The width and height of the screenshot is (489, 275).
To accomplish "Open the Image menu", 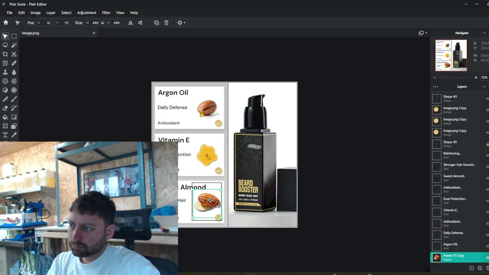I will pos(36,13).
